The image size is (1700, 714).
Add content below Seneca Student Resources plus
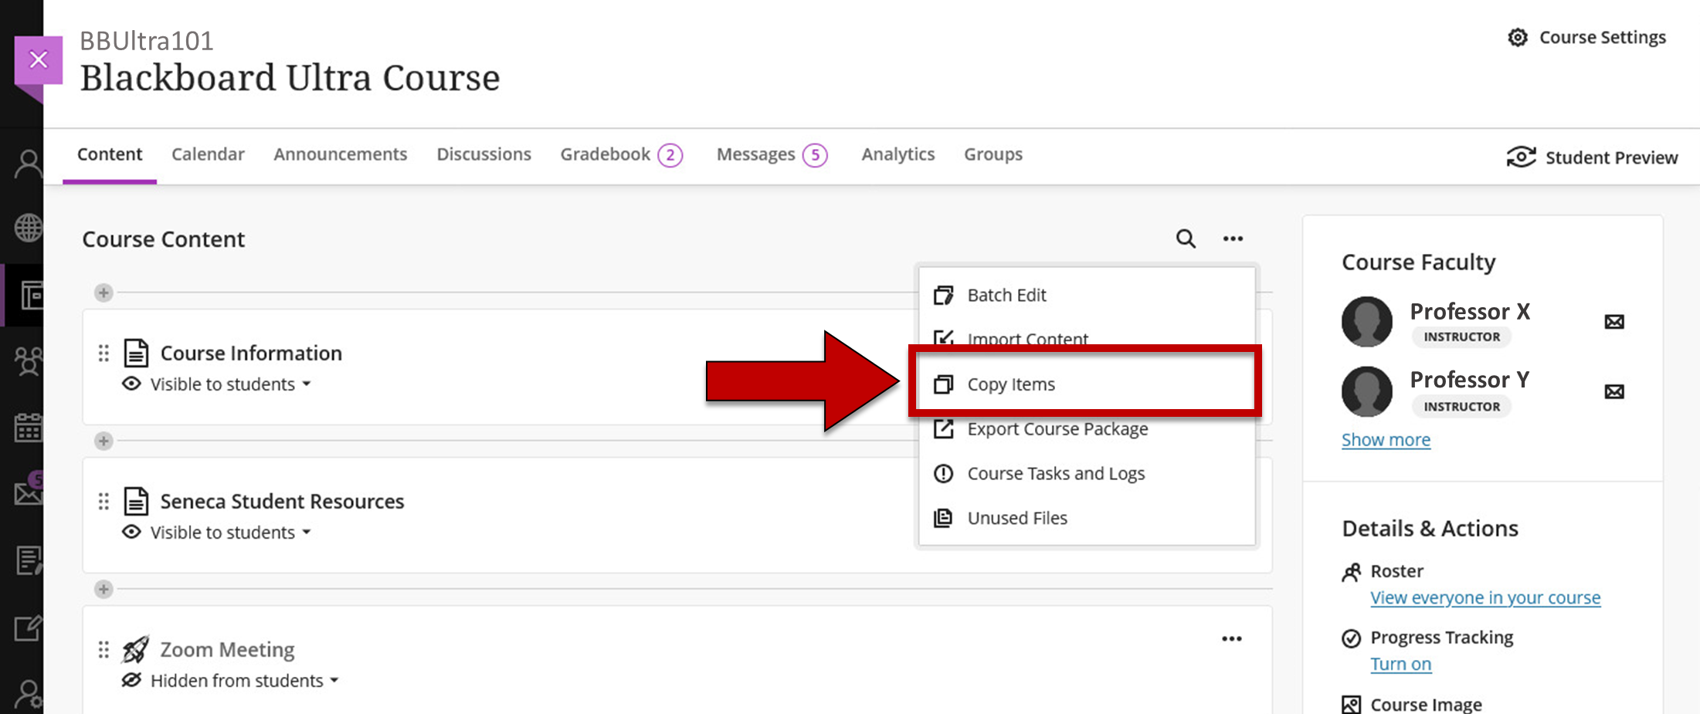click(x=103, y=589)
